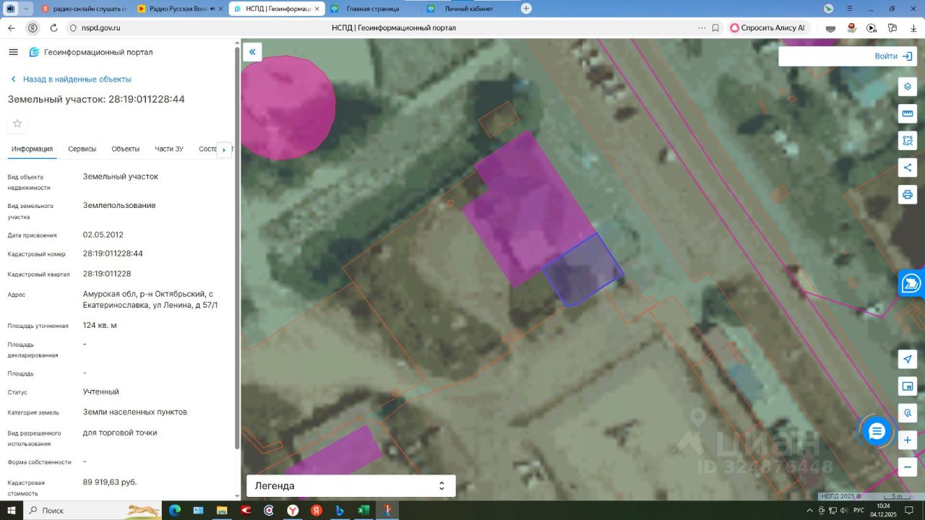Click the location search tool below overview map

(x=908, y=413)
